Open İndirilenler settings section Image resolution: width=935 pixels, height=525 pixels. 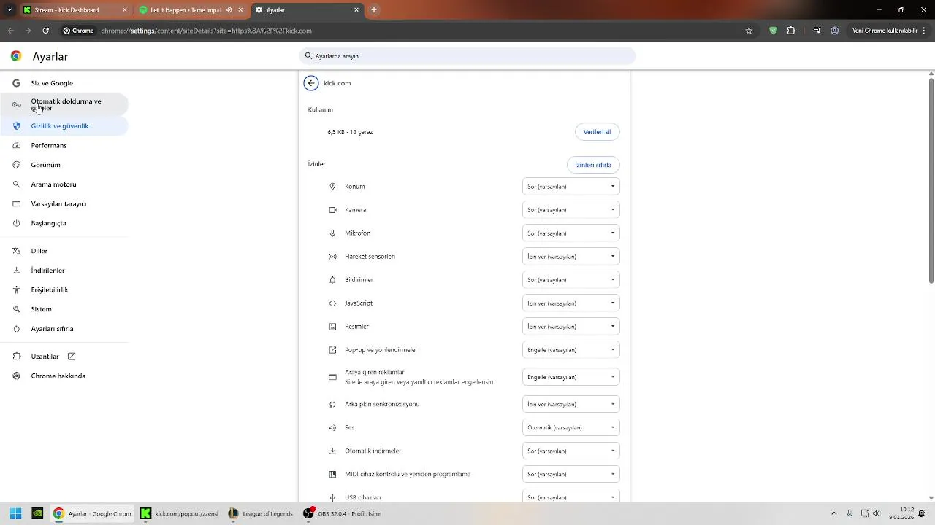64,271
